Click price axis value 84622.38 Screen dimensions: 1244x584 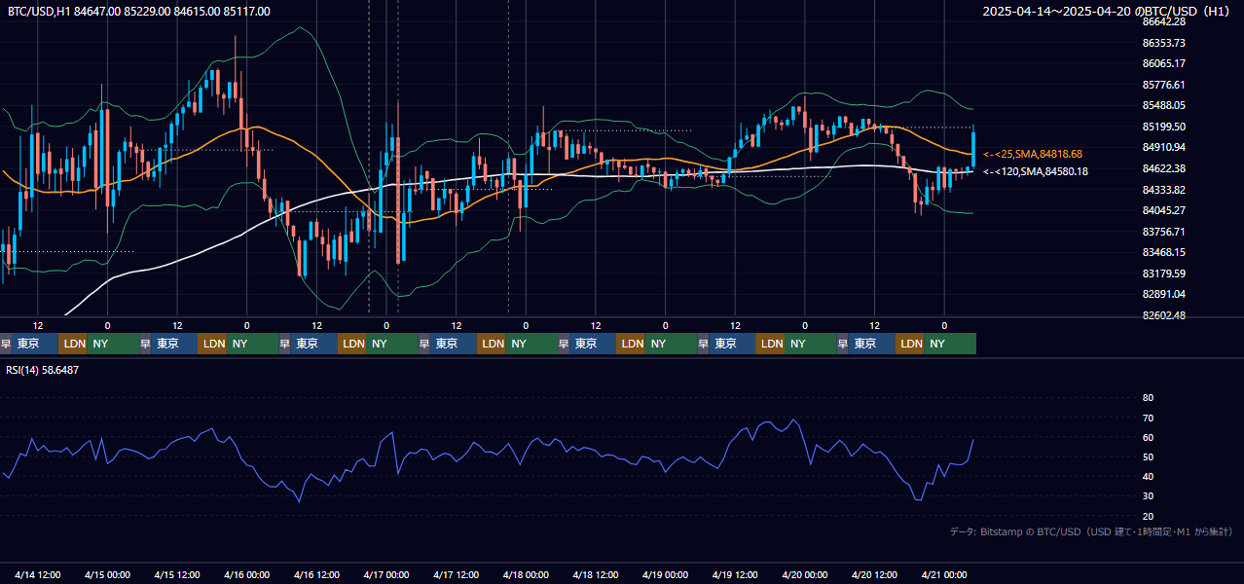tap(1164, 168)
